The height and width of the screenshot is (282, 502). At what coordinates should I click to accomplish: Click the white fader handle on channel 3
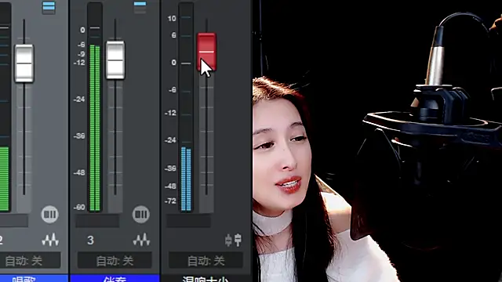click(x=115, y=60)
